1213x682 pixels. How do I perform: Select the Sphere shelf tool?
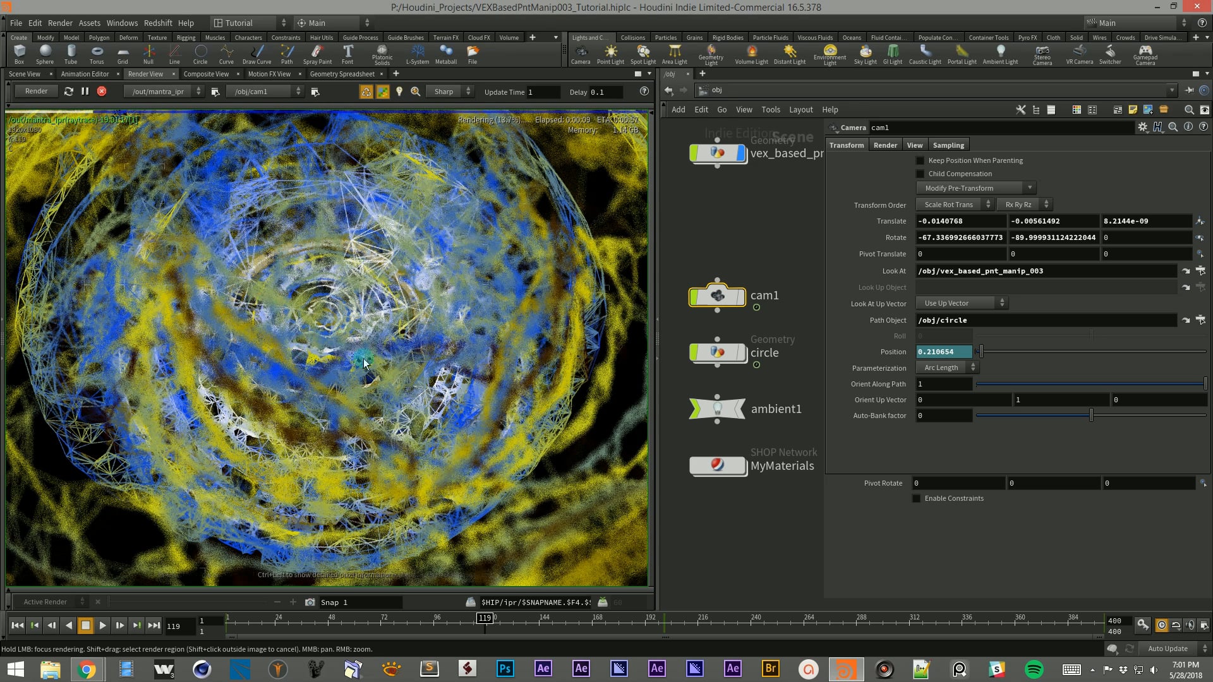(45, 53)
